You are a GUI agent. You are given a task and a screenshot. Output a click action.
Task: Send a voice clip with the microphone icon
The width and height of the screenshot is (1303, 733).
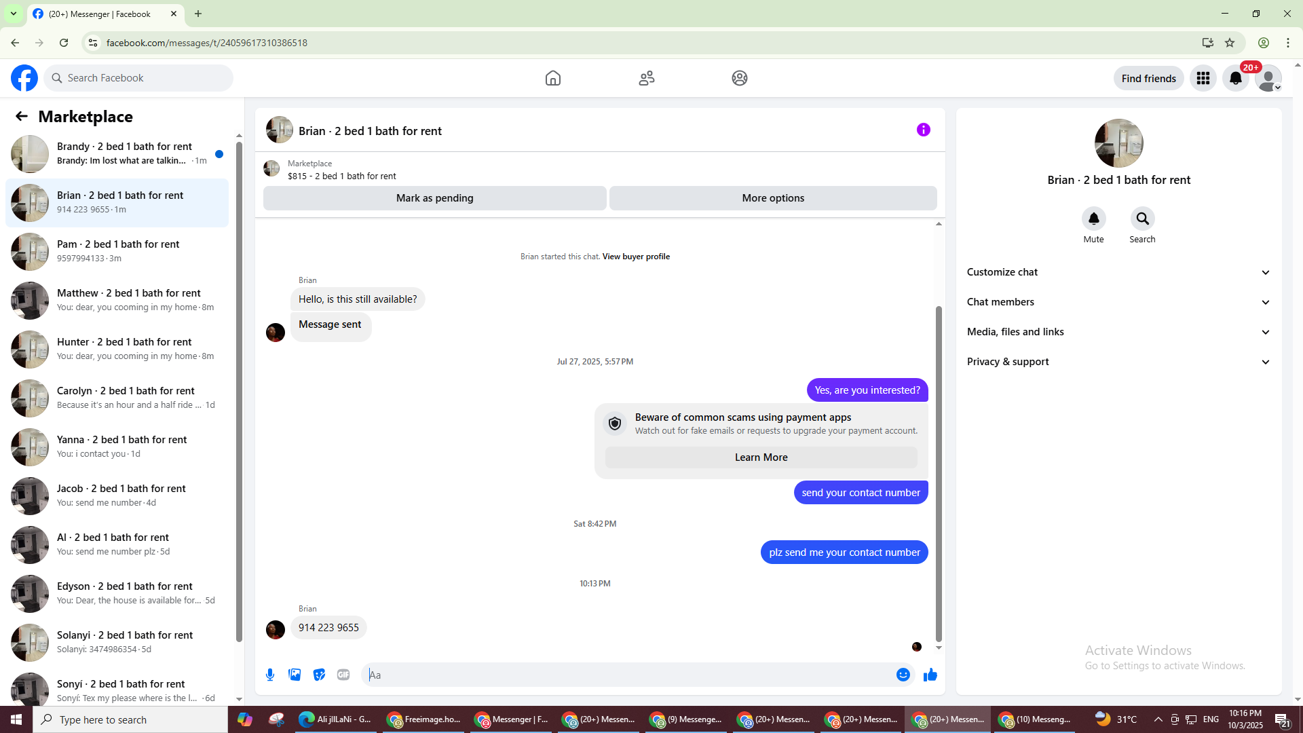click(270, 675)
